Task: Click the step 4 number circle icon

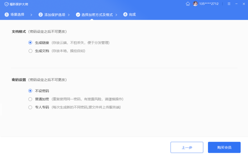Action: click(x=125, y=15)
